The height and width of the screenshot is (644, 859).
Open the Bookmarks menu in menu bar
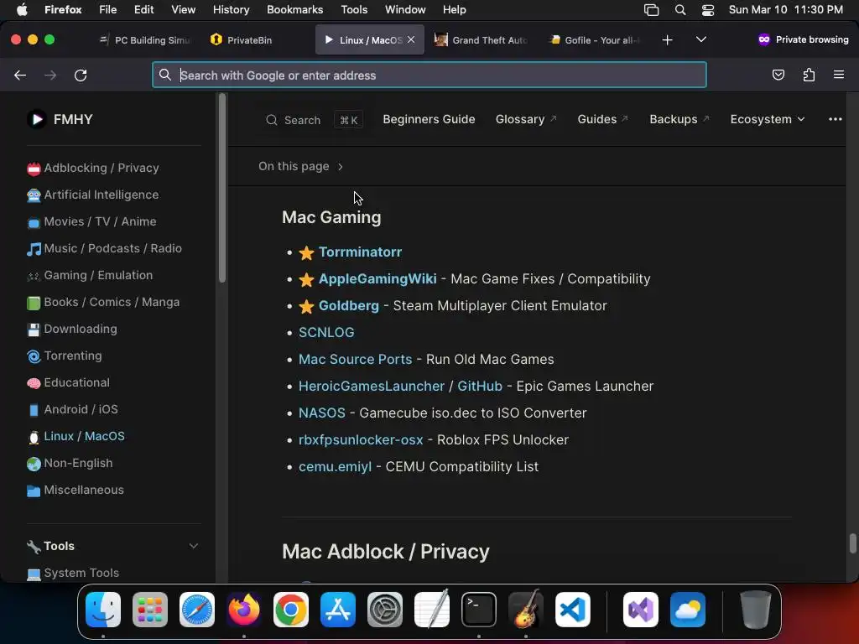[294, 10]
